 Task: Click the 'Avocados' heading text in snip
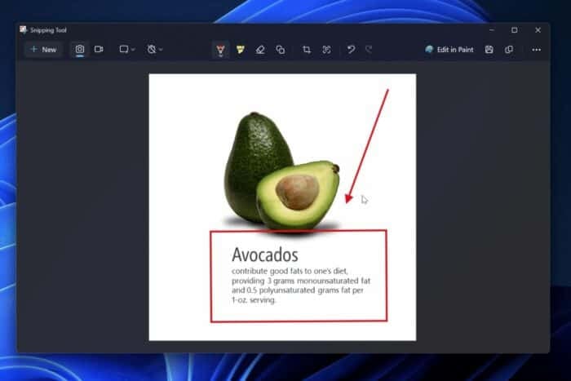[265, 255]
